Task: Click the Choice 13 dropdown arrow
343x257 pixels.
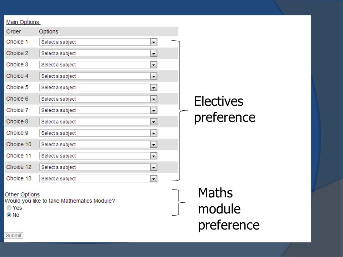Action: pyautogui.click(x=154, y=179)
